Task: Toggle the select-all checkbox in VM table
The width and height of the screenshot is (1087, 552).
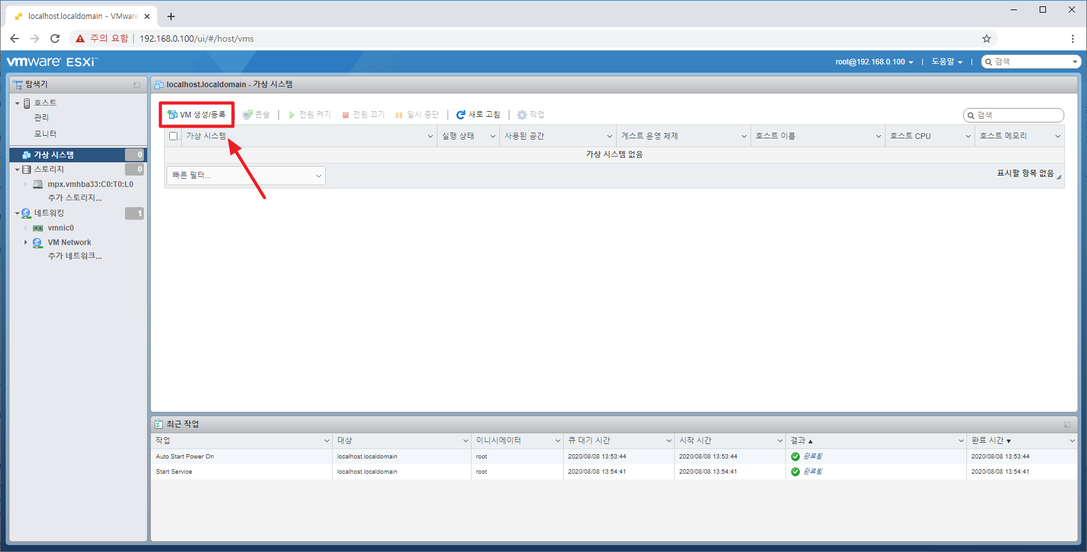Action: point(174,136)
